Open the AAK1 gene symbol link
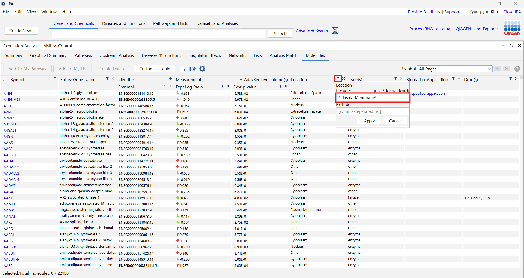The height and width of the screenshot is (278, 524). tap(8, 198)
